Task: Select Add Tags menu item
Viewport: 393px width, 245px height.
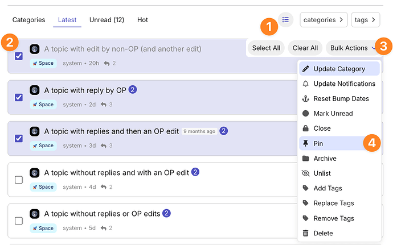Action: (339, 188)
